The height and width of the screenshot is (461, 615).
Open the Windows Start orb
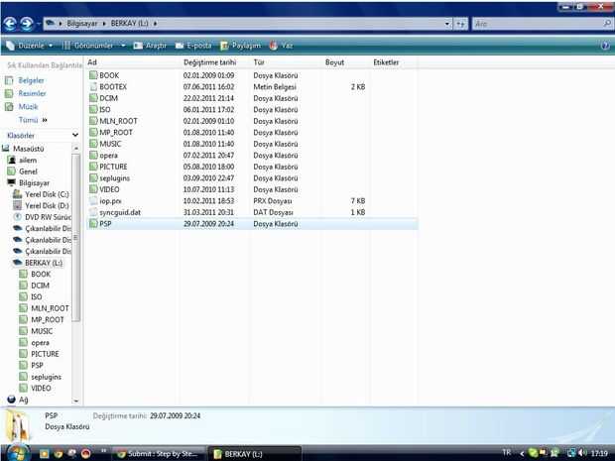pos(17,453)
